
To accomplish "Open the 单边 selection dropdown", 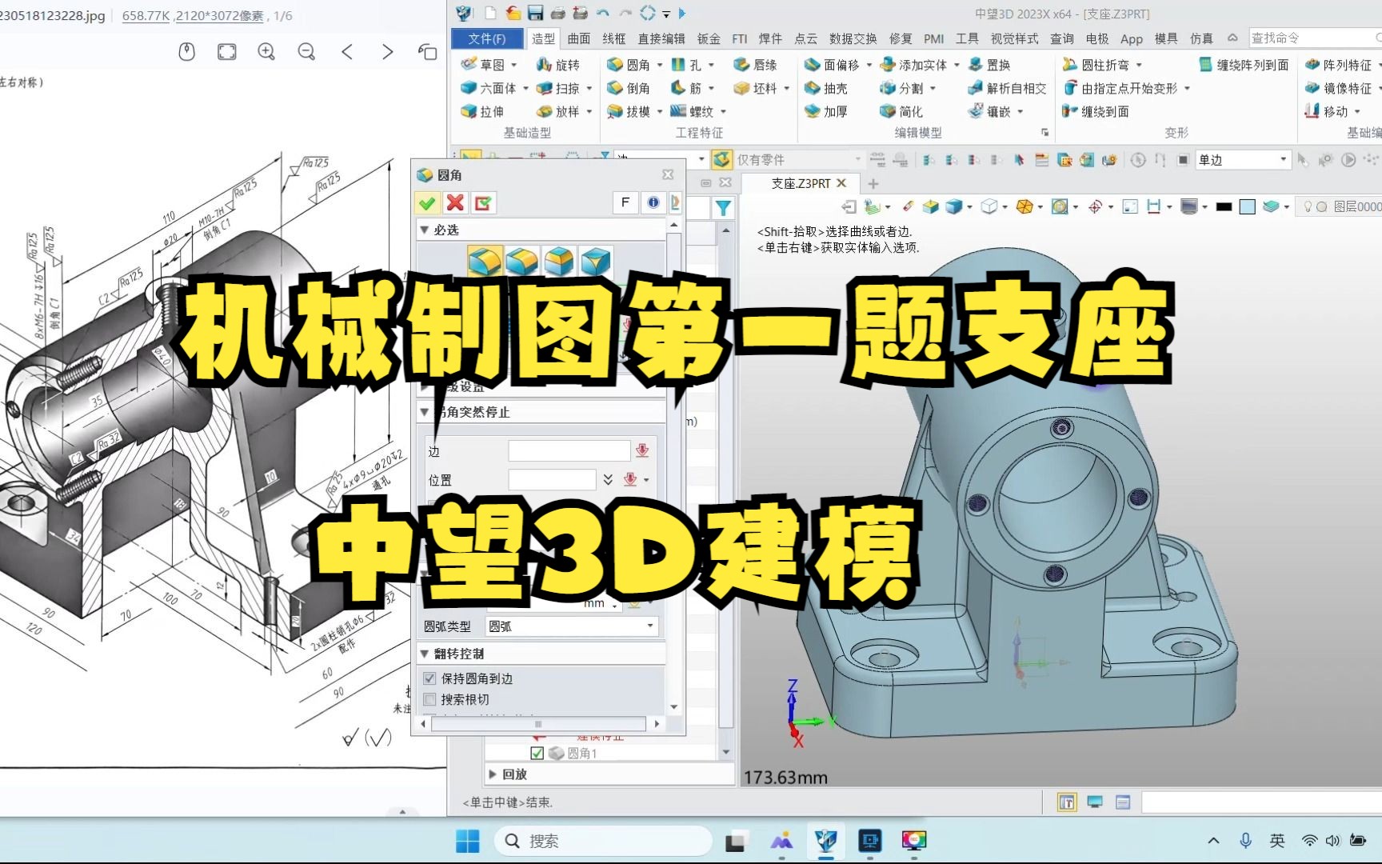I will (1243, 160).
